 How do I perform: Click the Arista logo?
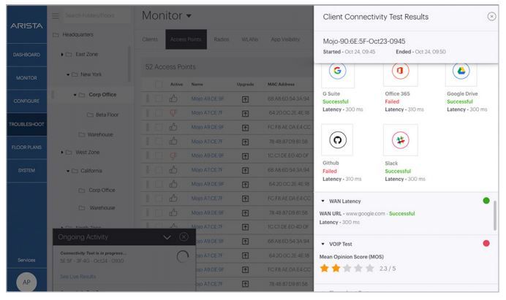click(26, 26)
